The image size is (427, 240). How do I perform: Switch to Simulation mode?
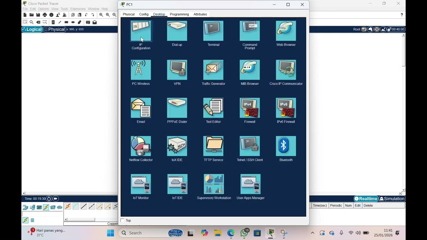(x=392, y=199)
